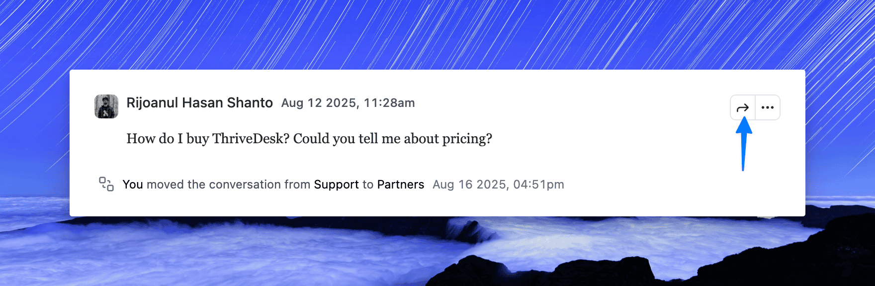Open the three-dot more options menu
This screenshot has width=875, height=286.
(768, 107)
